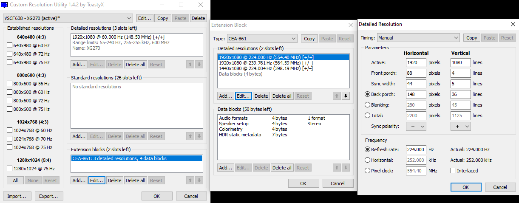Open the horizontal sync polarity dropdown

[x=415, y=127]
